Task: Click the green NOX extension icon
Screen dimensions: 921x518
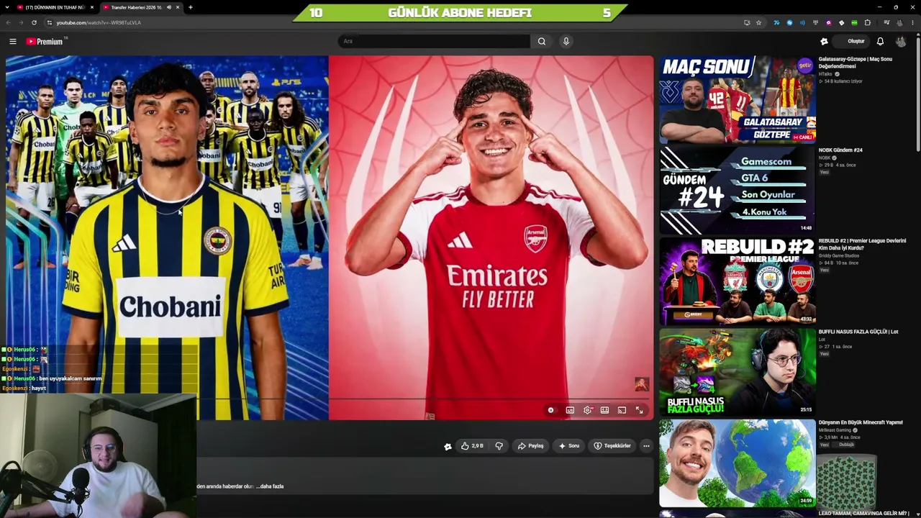Action: (x=854, y=22)
